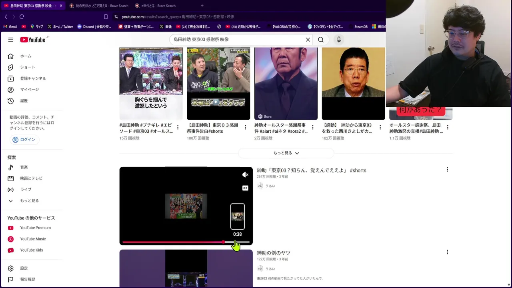This screenshot has height=288, width=512.
Task: Expand shorts shelf with もっと見る button
Action: click(286, 153)
